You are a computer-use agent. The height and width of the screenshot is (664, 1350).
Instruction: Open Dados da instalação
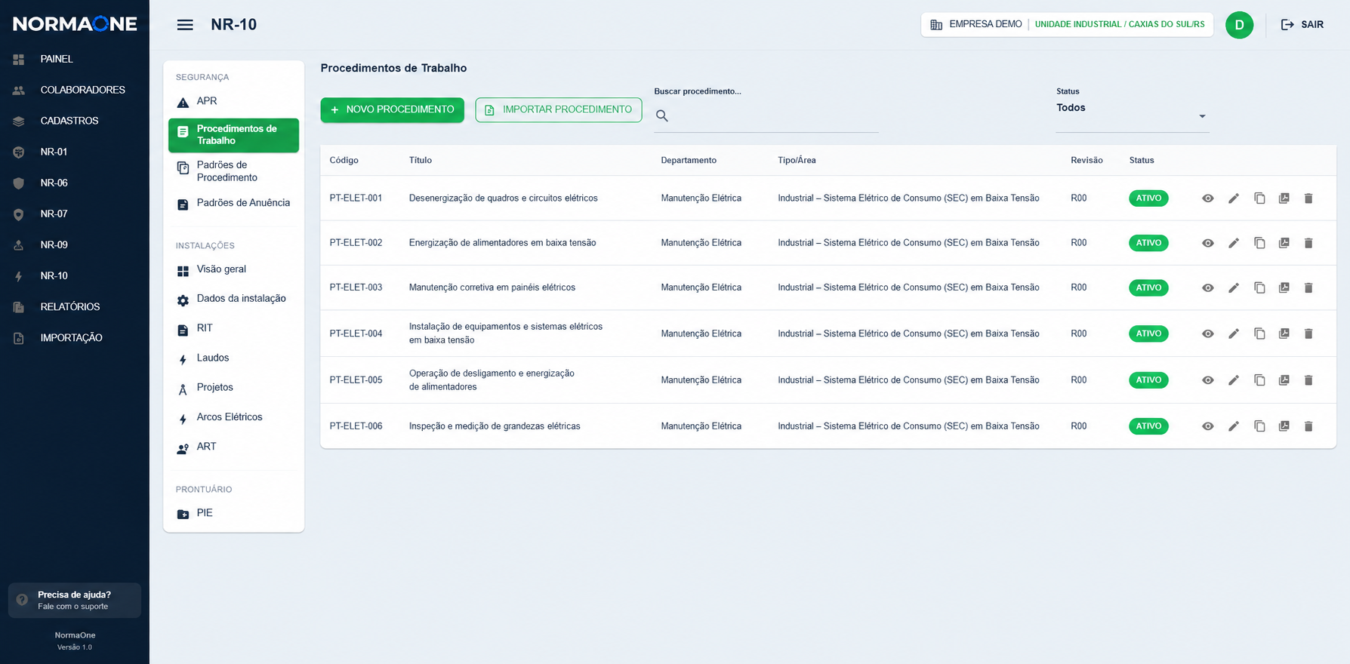tap(233, 299)
